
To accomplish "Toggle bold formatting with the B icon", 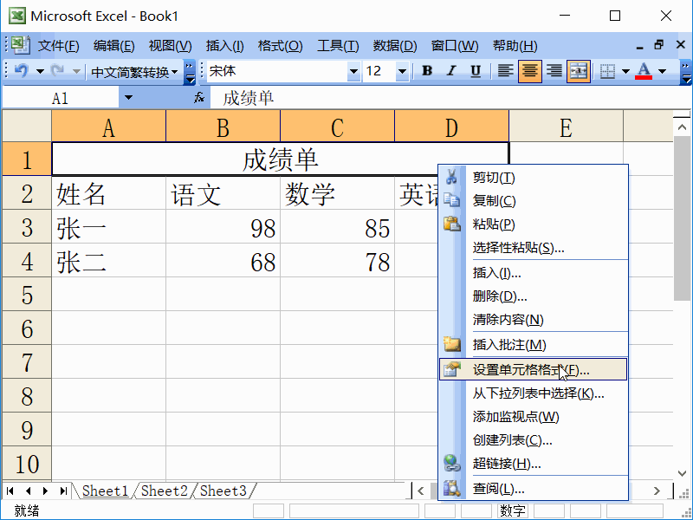I will point(427,72).
